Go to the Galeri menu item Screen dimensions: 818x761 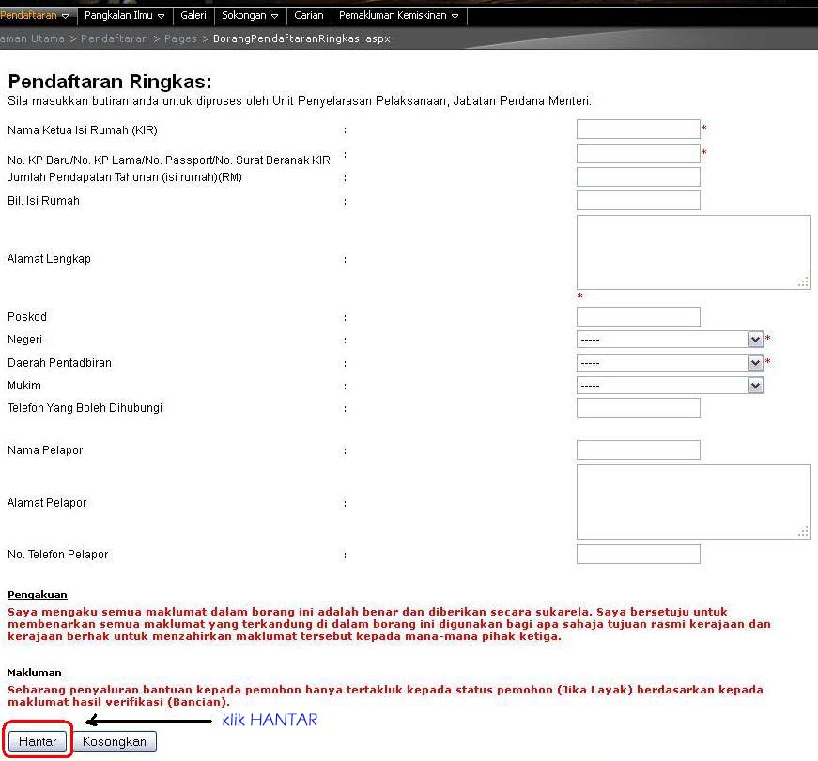point(193,16)
